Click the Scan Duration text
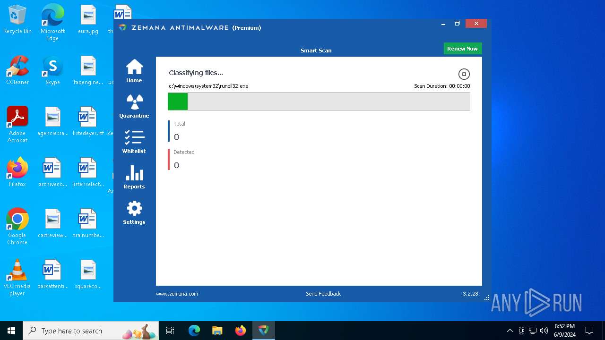 (442, 86)
